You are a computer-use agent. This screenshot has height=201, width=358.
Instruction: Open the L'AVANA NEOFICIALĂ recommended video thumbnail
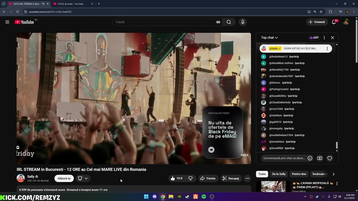click(273, 186)
